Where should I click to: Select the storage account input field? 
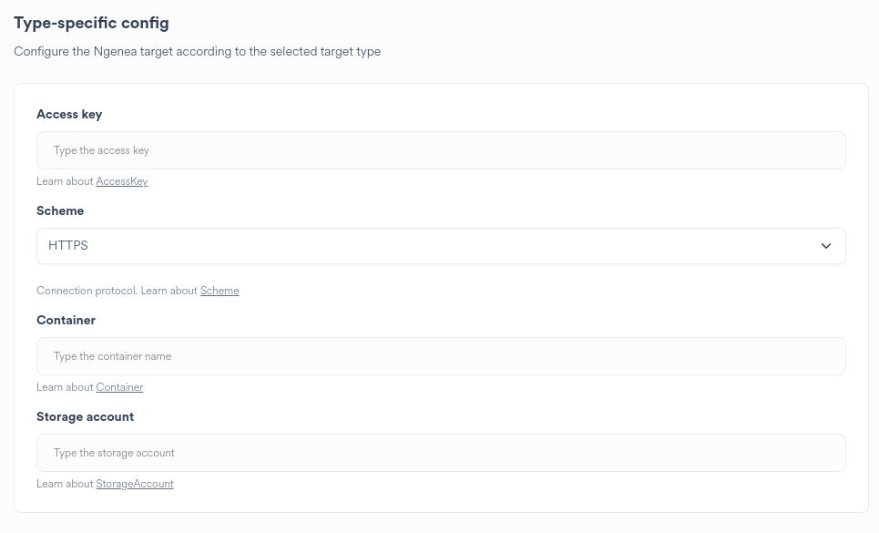tap(441, 453)
